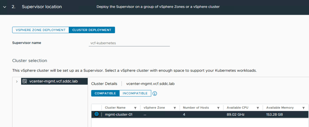
Task: Open the Cluster Name column filter
Action: point(135,108)
